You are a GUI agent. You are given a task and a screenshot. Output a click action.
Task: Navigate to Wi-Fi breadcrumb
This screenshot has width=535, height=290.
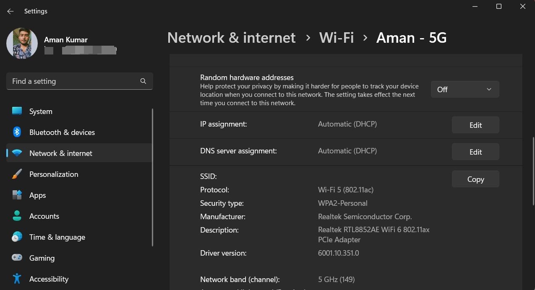coord(337,38)
